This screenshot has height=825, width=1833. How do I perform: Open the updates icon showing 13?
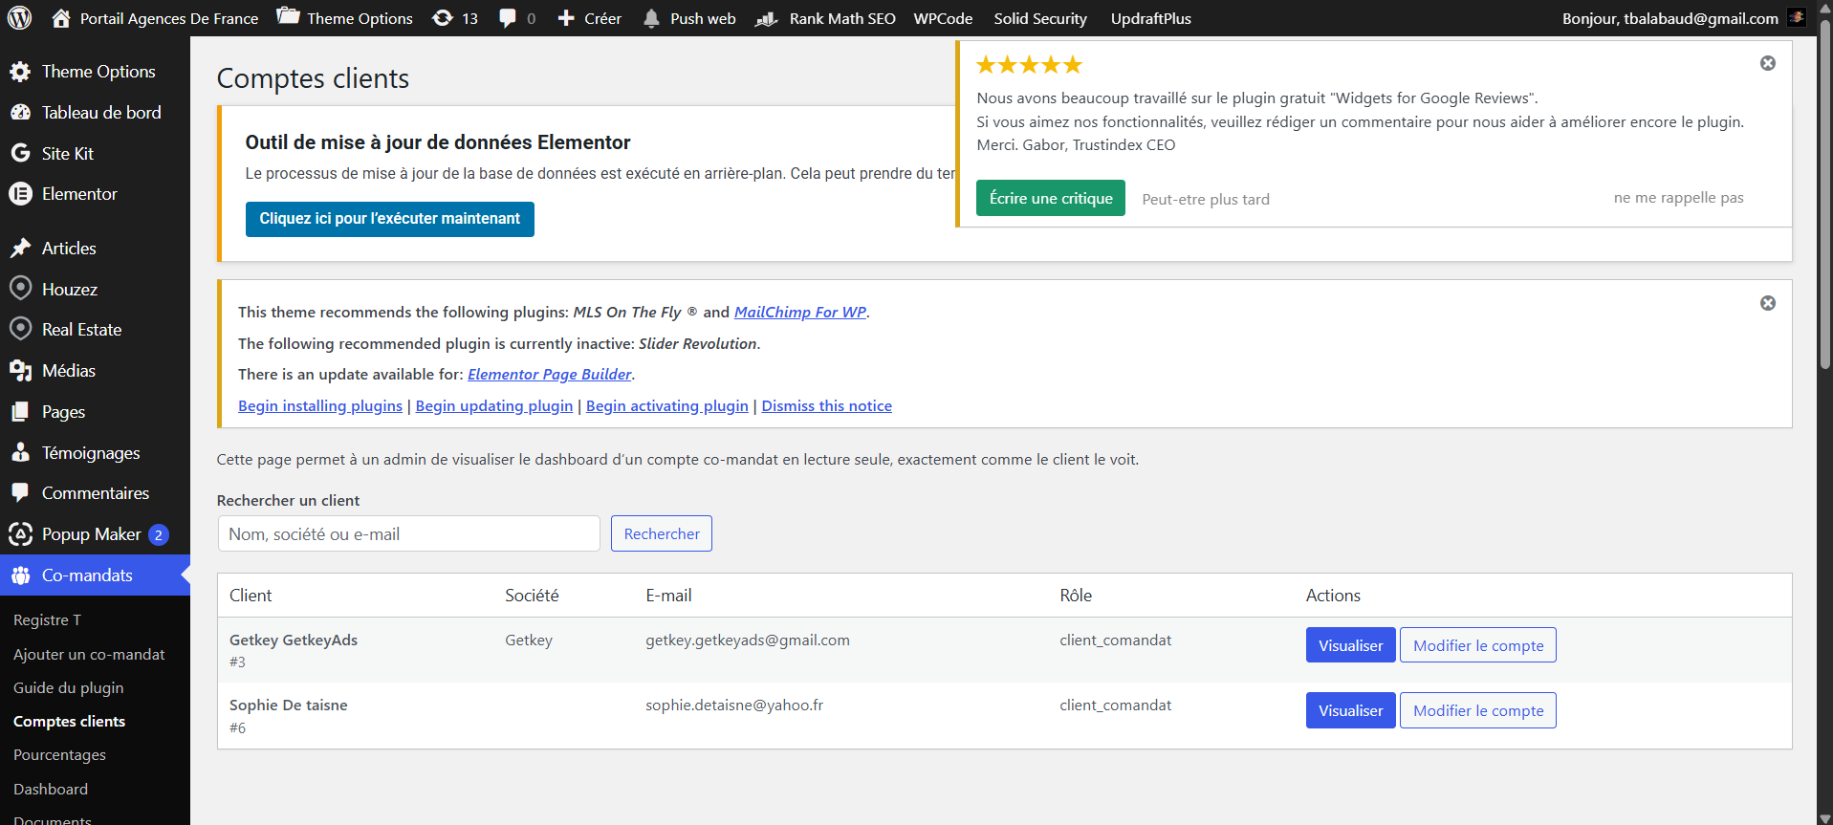click(443, 18)
